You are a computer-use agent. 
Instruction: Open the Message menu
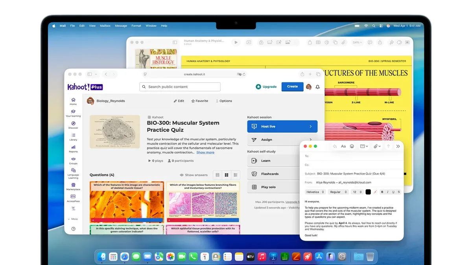(x=121, y=26)
